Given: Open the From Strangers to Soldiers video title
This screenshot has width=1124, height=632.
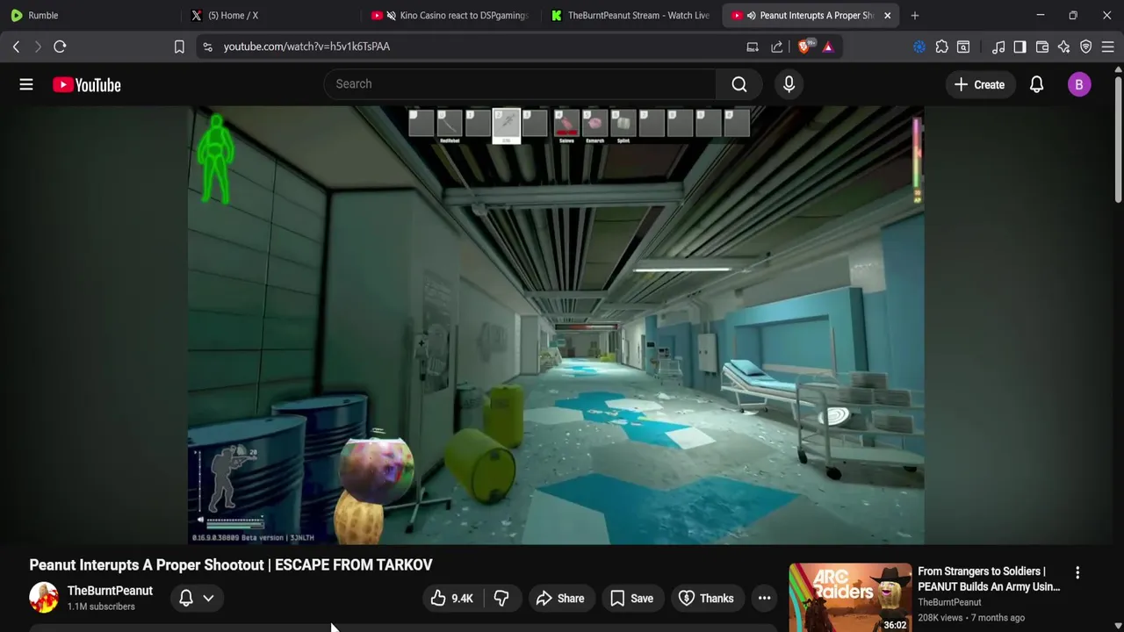Looking at the screenshot, I should 989,578.
